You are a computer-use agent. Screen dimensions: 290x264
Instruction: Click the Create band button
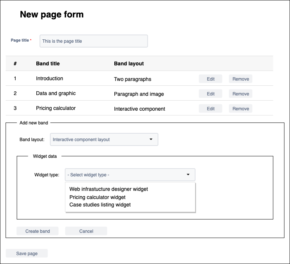tap(38, 231)
